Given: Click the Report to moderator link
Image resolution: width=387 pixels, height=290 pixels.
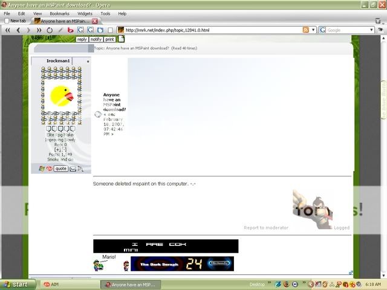Looking at the screenshot, I should [265, 228].
